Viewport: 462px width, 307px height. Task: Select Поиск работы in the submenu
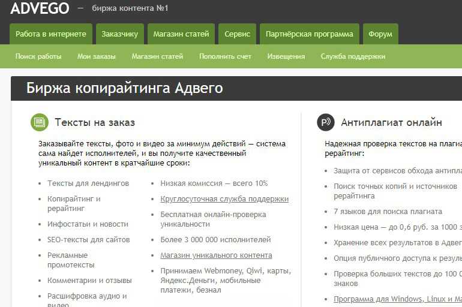[38, 56]
